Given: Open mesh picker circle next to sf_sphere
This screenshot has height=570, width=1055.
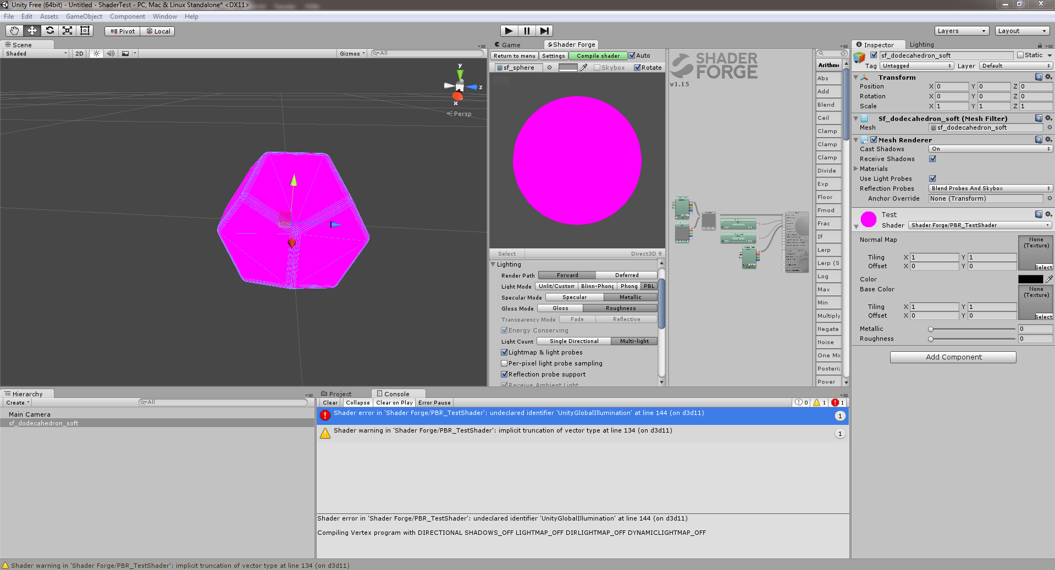Looking at the screenshot, I should 549,68.
